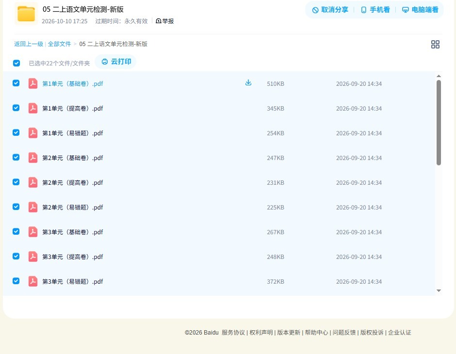The image size is (456, 354).
Task: Click PDF icon of 第1单元（基础卷）.pdf
Action: 33,83
